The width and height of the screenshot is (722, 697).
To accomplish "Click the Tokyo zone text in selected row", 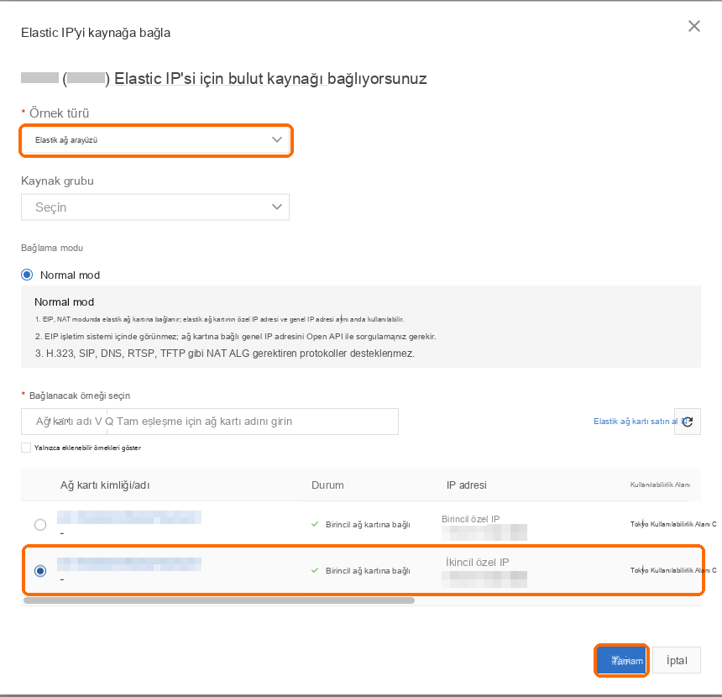I will coord(673,570).
